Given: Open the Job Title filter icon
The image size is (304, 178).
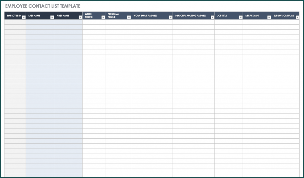Looking at the screenshot, I should 240,17.
